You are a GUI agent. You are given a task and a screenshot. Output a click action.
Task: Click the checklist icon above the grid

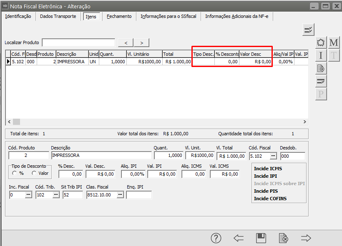[x=308, y=29]
